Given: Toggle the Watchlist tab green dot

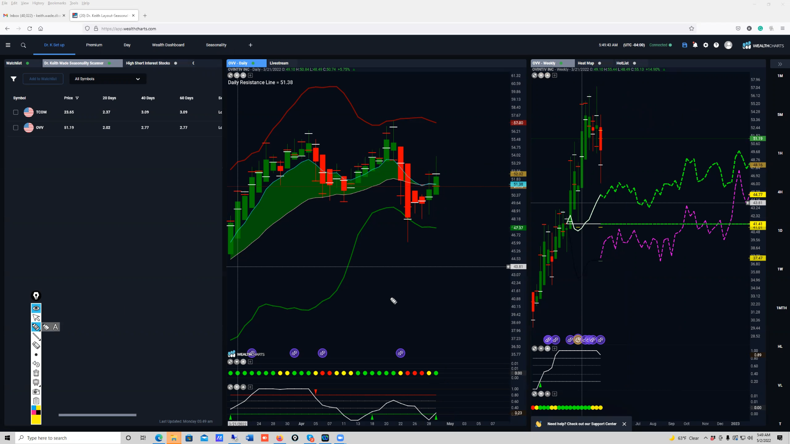Looking at the screenshot, I should (28, 63).
